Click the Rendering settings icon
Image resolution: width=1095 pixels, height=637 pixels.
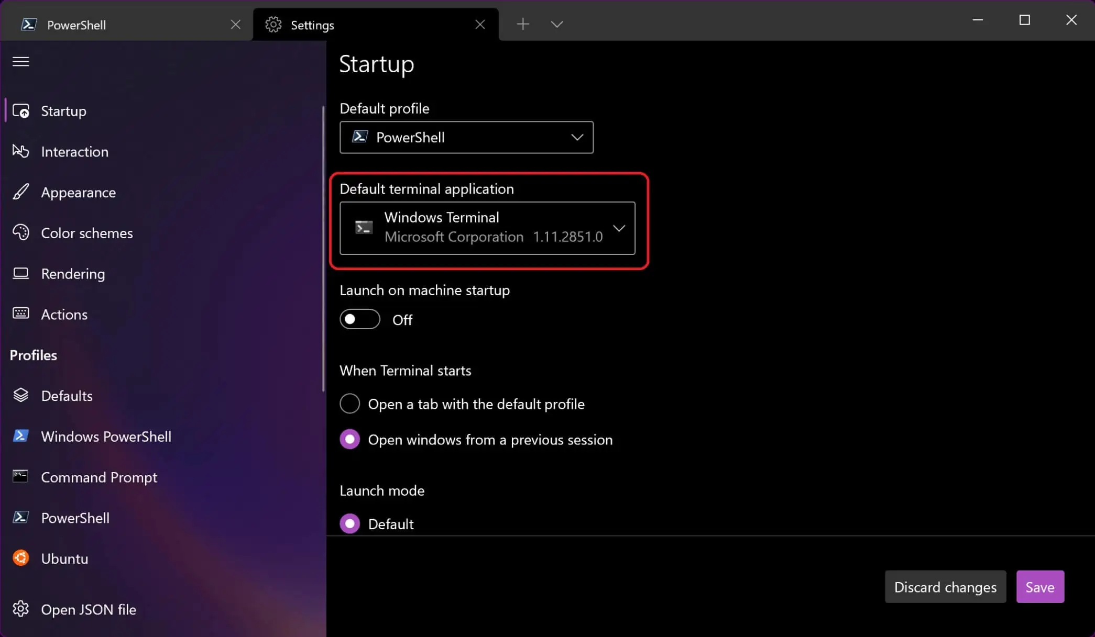(x=20, y=273)
